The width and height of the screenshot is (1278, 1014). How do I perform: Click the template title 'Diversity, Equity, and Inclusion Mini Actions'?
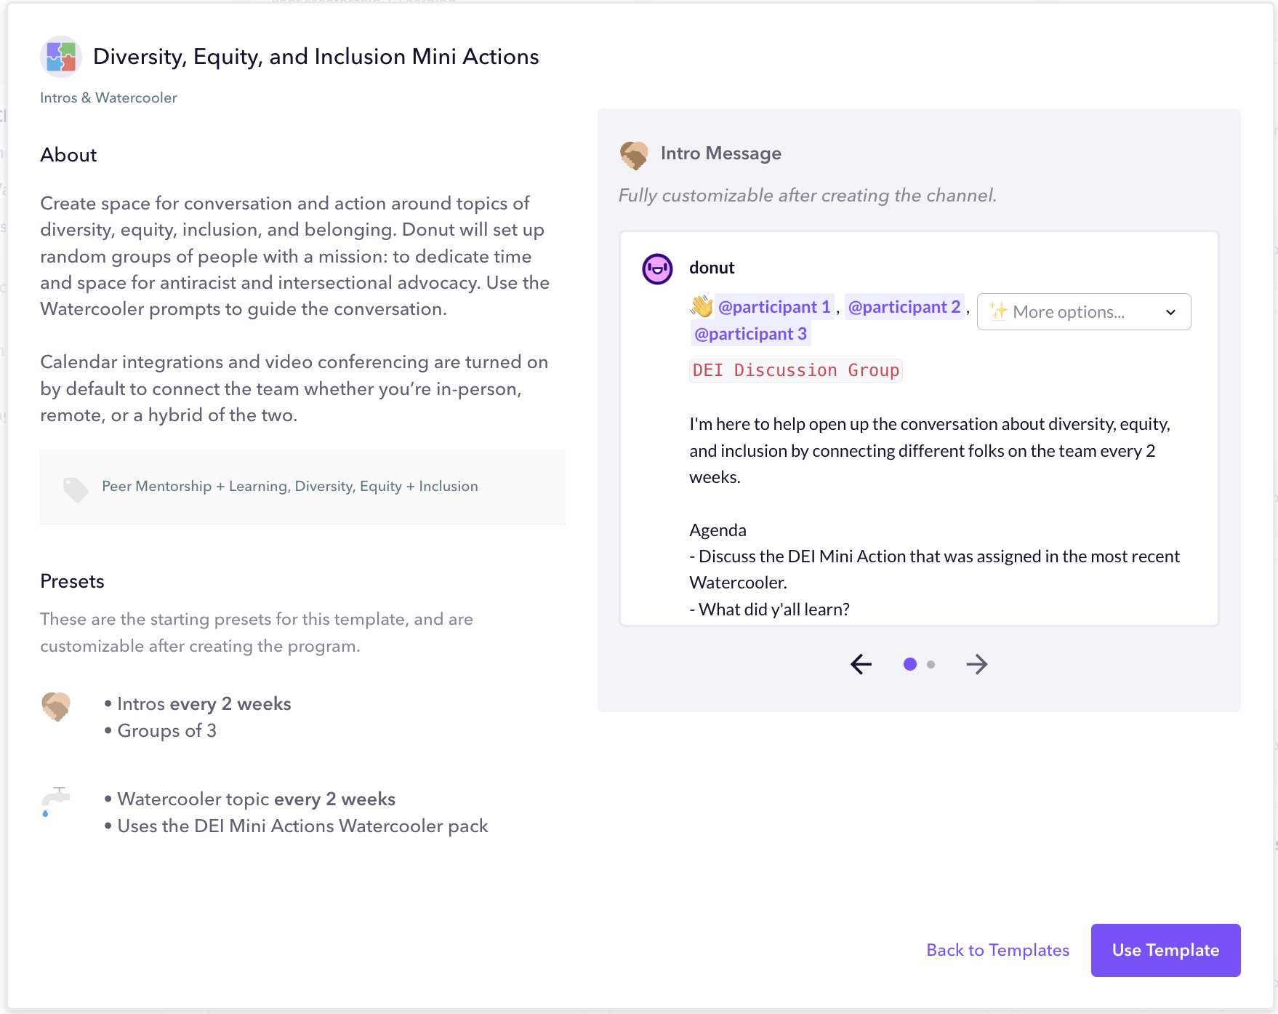click(316, 57)
